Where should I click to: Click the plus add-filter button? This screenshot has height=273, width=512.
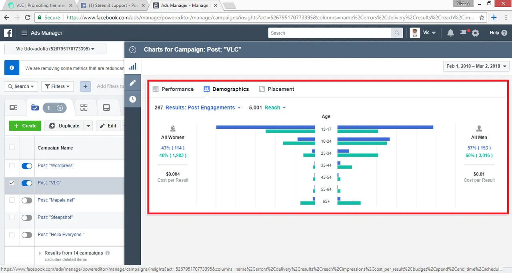[x=85, y=86]
